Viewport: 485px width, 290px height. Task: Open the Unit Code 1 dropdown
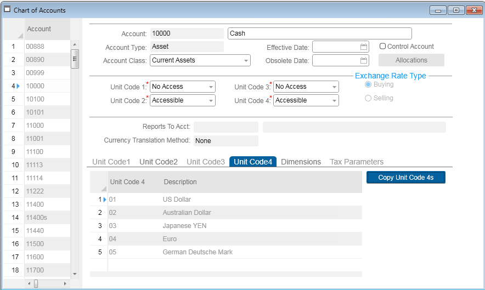[211, 87]
